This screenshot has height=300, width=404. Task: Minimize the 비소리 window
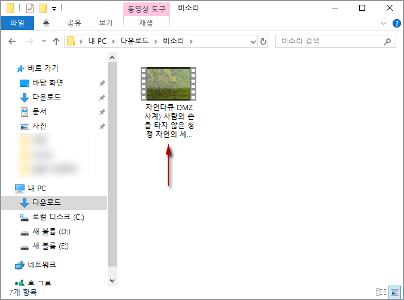(x=335, y=8)
